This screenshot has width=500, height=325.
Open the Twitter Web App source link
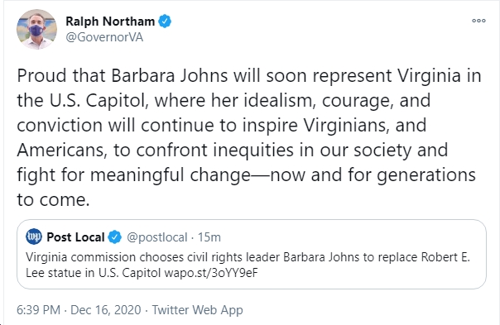pyautogui.click(x=197, y=310)
